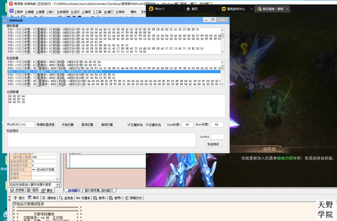Open the 剪辑历史 tab
337x221 pixels.
tap(133, 198)
